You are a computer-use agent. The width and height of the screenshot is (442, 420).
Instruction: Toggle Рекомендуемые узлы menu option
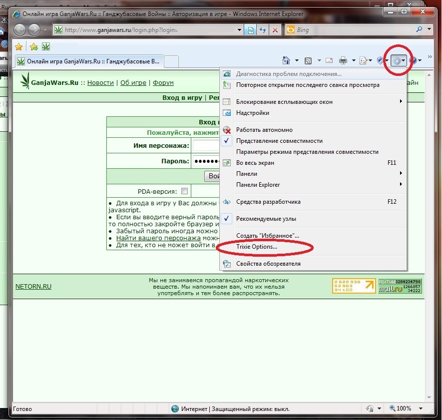[x=313, y=218]
